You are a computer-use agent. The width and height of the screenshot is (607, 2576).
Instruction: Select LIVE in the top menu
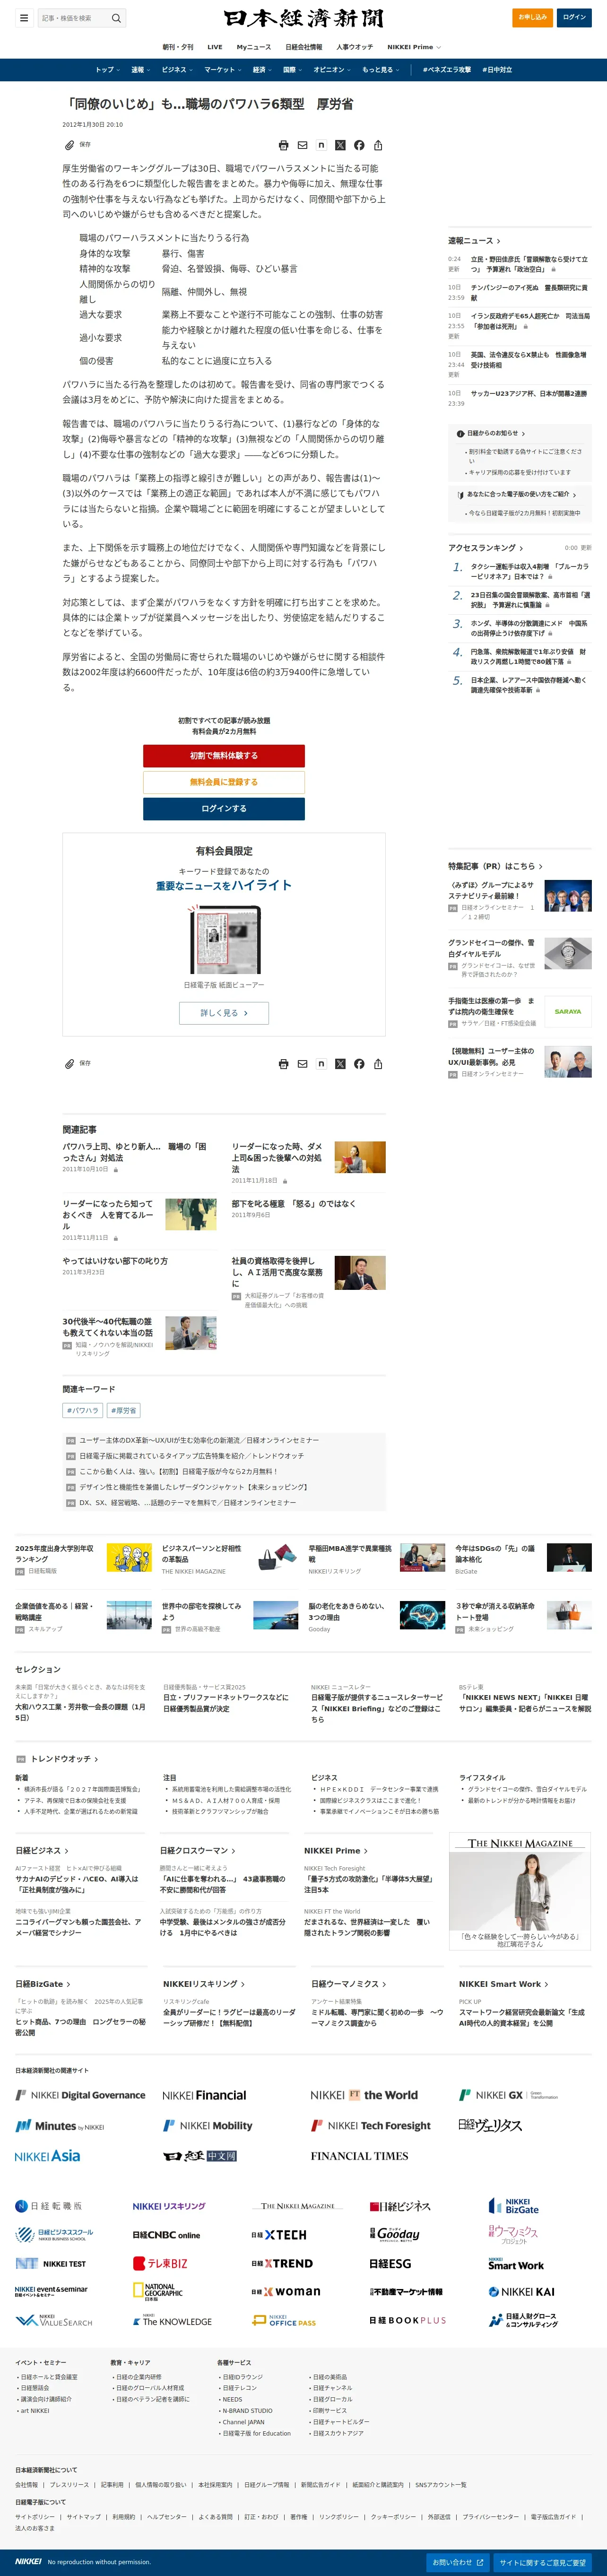click(x=215, y=47)
